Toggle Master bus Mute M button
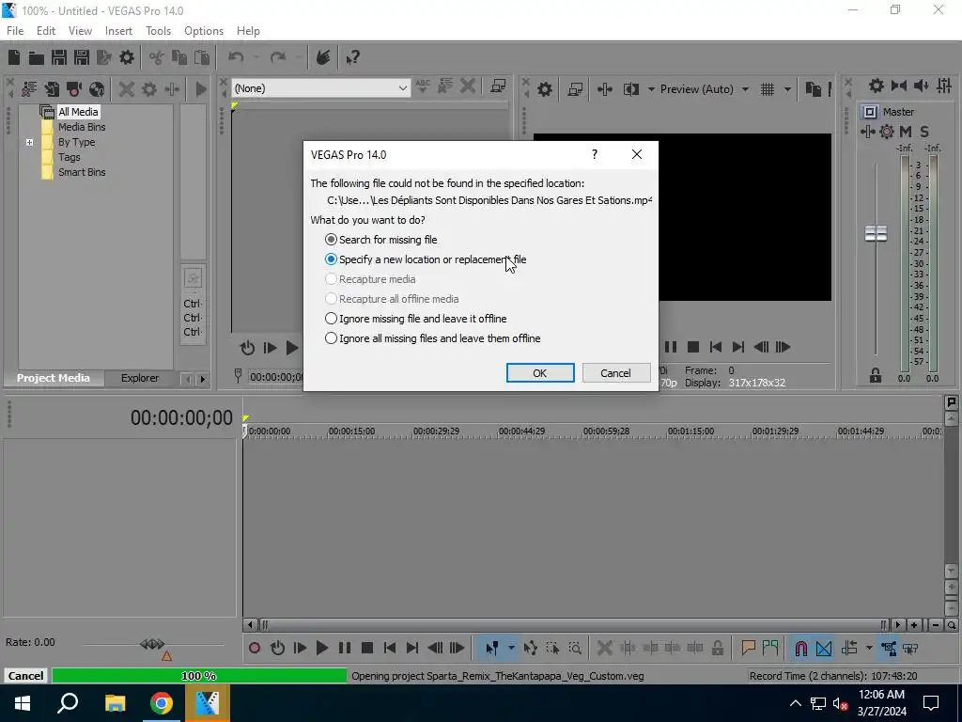This screenshot has height=722, width=962. tap(906, 132)
